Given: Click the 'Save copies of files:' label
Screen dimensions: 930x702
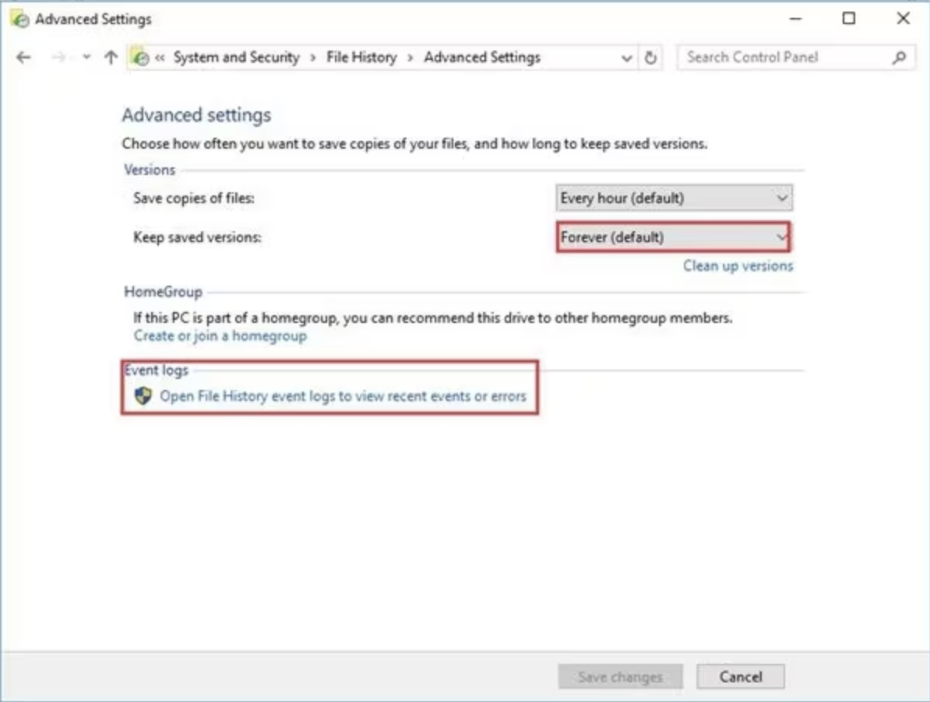Looking at the screenshot, I should [x=194, y=198].
